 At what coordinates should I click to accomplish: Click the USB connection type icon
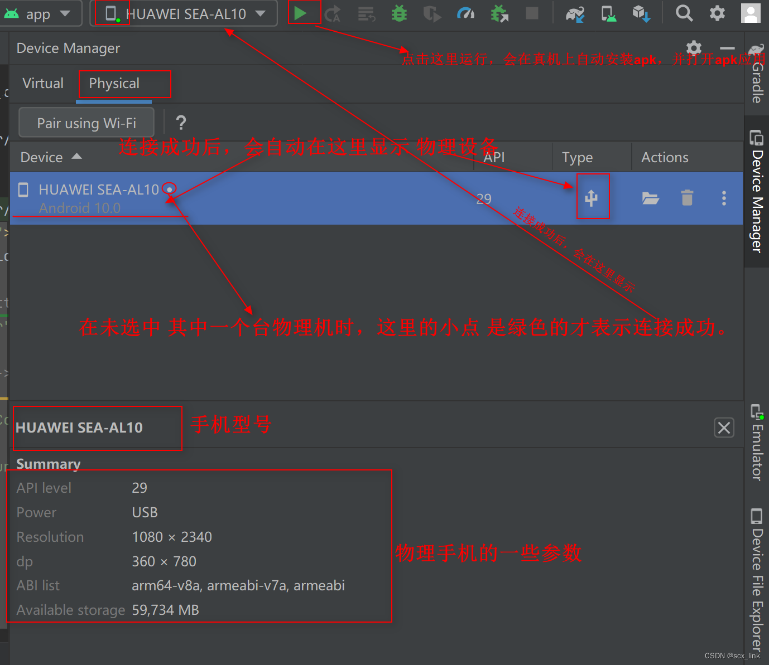[x=592, y=198]
